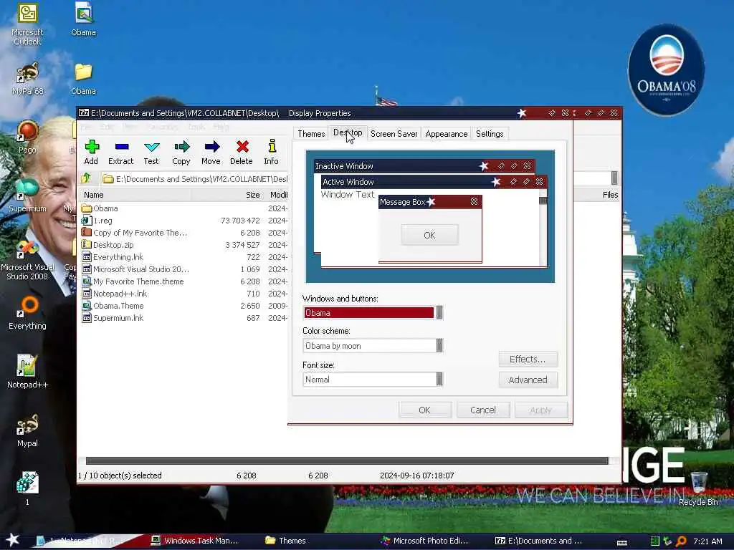The height and width of the screenshot is (550, 734).
Task: Switch to the Appearance tab
Action: (x=446, y=134)
